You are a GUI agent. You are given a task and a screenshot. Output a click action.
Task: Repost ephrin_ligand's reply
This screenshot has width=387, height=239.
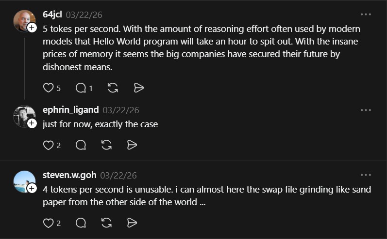106,145
